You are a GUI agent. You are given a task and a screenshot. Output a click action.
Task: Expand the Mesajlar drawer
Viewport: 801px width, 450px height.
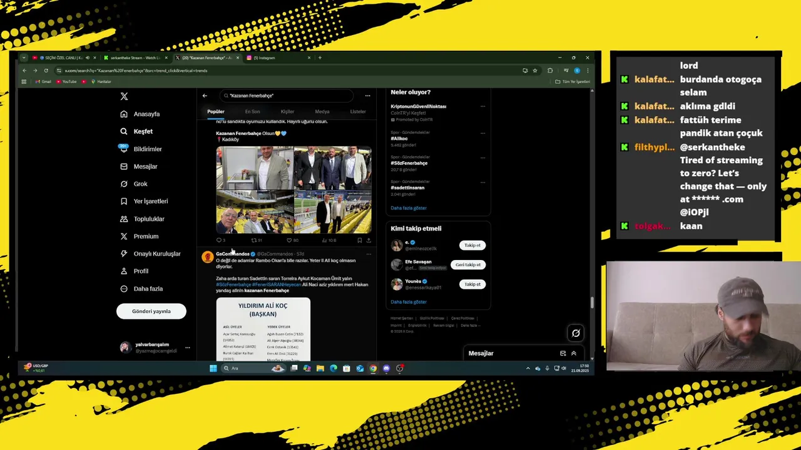[574, 353]
